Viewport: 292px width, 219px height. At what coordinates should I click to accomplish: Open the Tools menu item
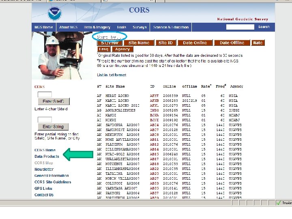tap(122, 27)
